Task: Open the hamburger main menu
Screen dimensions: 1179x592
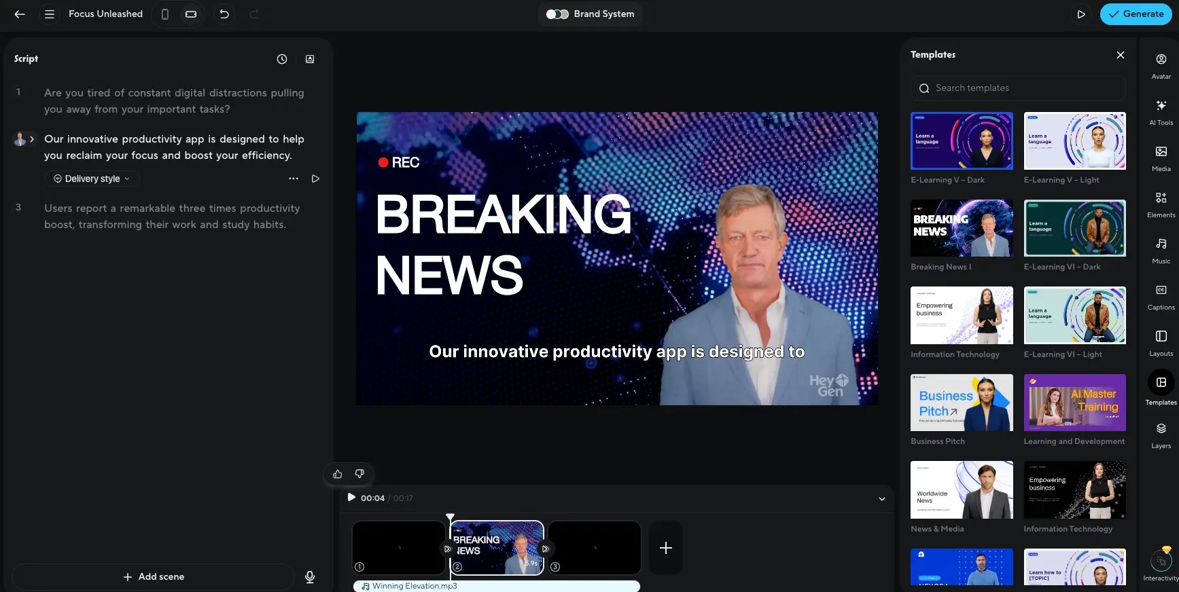Action: (x=50, y=14)
